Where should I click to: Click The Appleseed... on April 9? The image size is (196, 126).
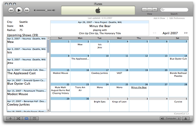[x=80, y=59]
